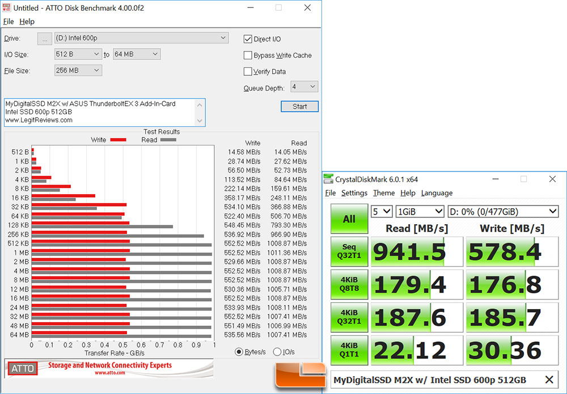The width and height of the screenshot is (567, 394).
Task: Click the 512 B write value 14.58 MB/s
Action: pos(244,152)
